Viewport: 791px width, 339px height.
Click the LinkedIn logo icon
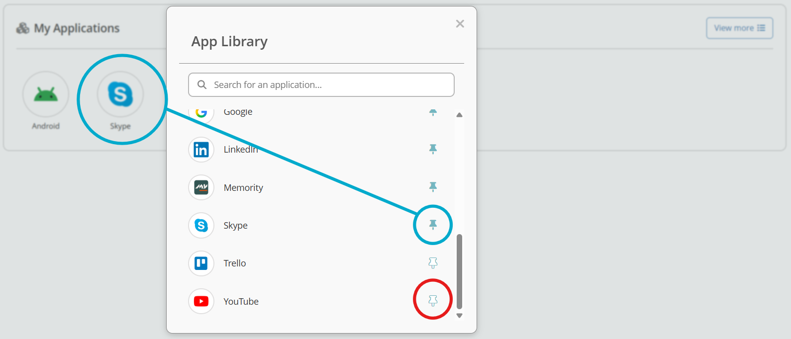pos(201,150)
